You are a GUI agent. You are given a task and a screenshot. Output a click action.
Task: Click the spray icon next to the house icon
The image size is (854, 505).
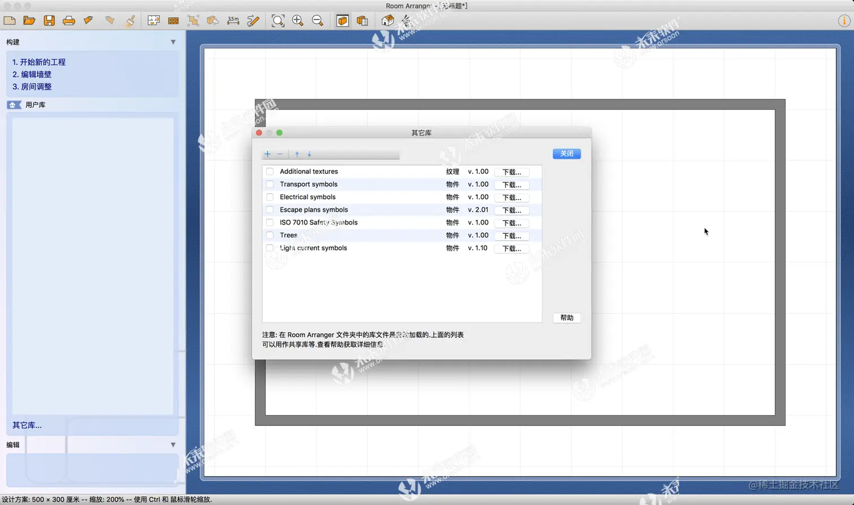click(406, 21)
